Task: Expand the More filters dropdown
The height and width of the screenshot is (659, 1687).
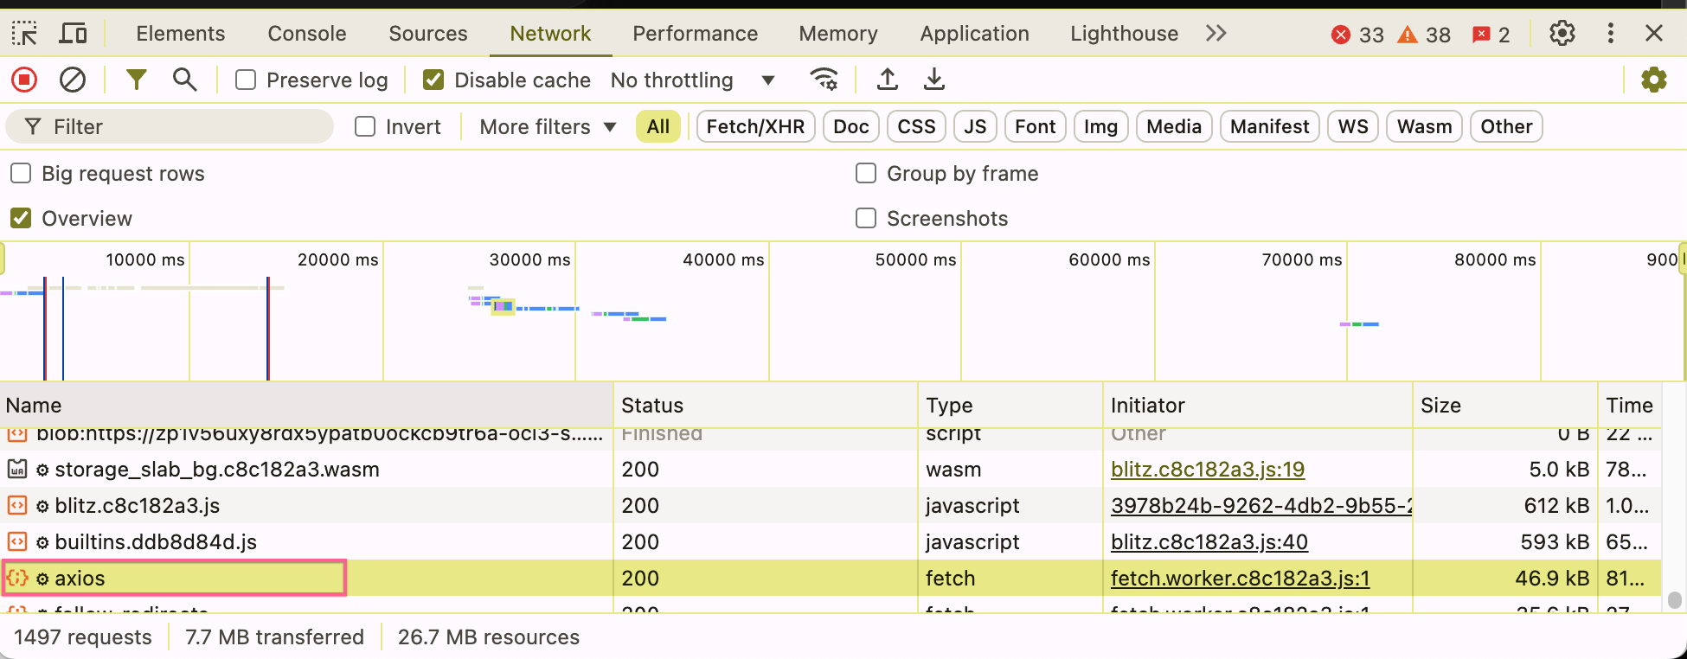Action: click(x=548, y=127)
